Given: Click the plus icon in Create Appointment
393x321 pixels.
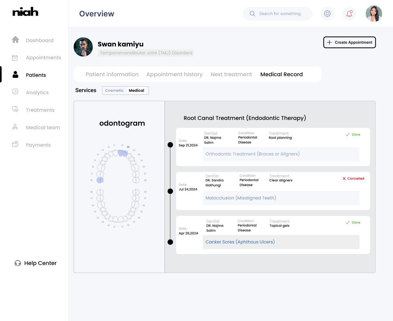Looking at the screenshot, I should click(329, 42).
